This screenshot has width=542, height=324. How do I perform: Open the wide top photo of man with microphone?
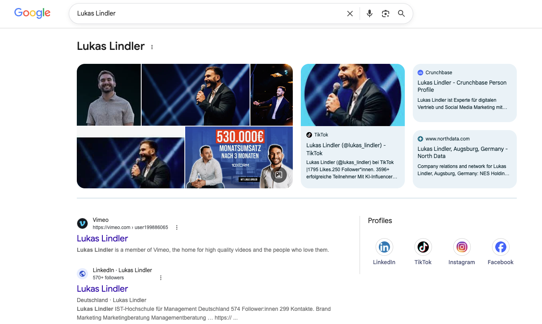(x=196, y=95)
